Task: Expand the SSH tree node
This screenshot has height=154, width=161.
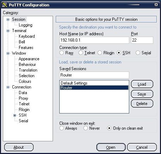Action: (x=14, y=115)
